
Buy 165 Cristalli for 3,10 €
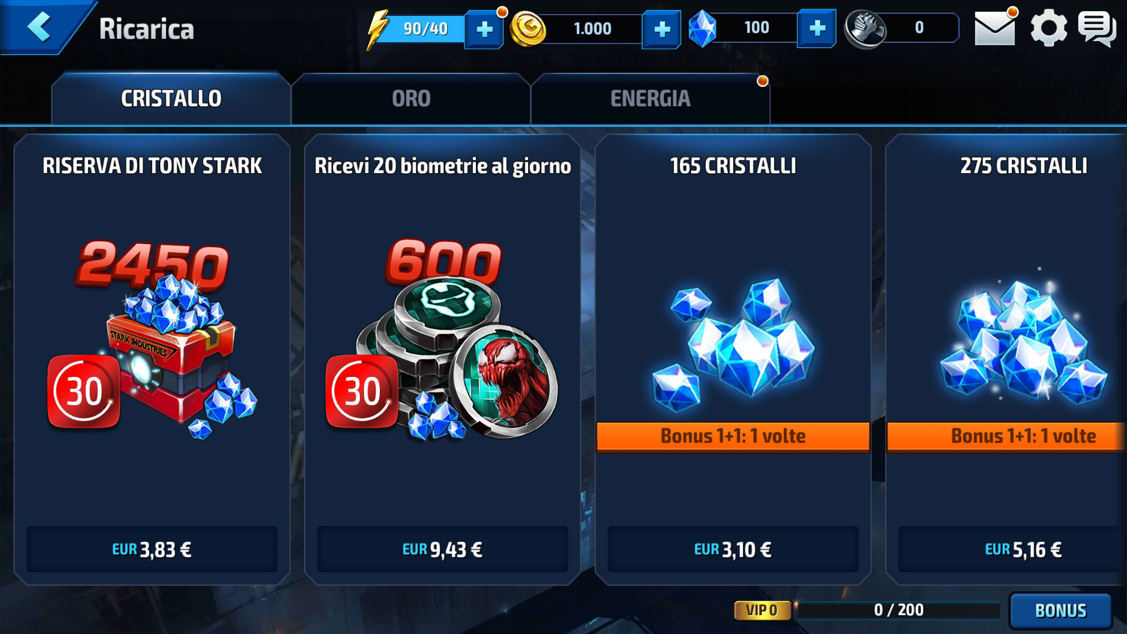point(733,549)
